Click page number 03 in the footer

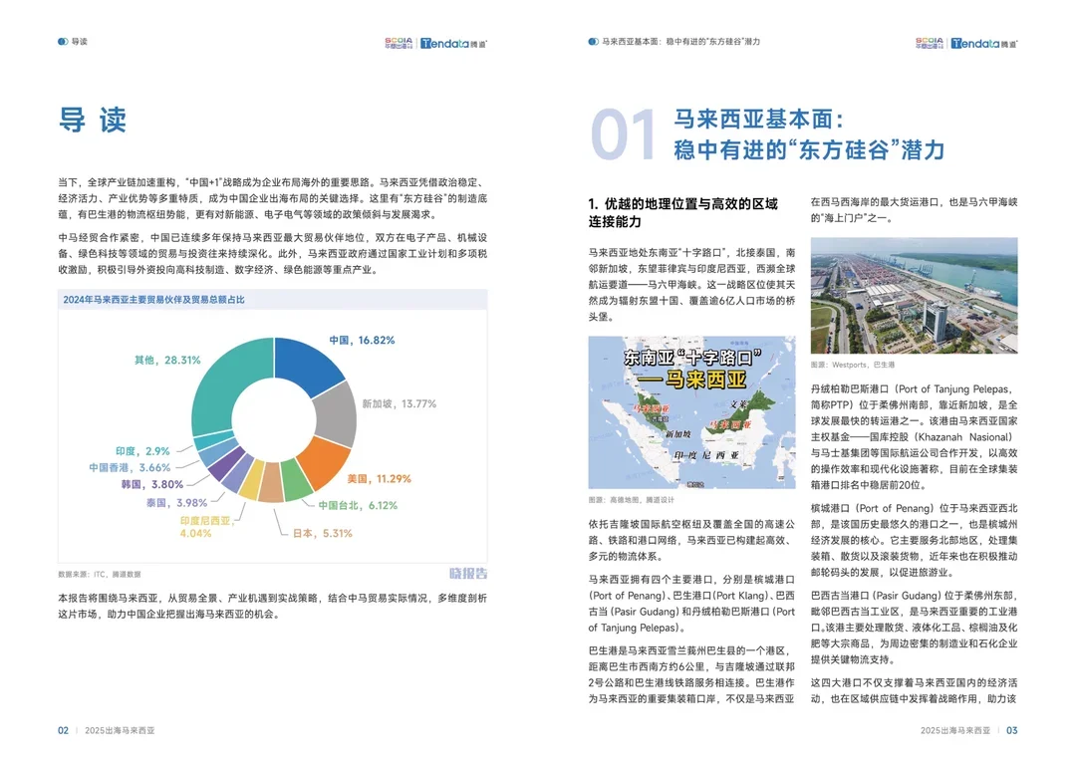tap(1012, 731)
